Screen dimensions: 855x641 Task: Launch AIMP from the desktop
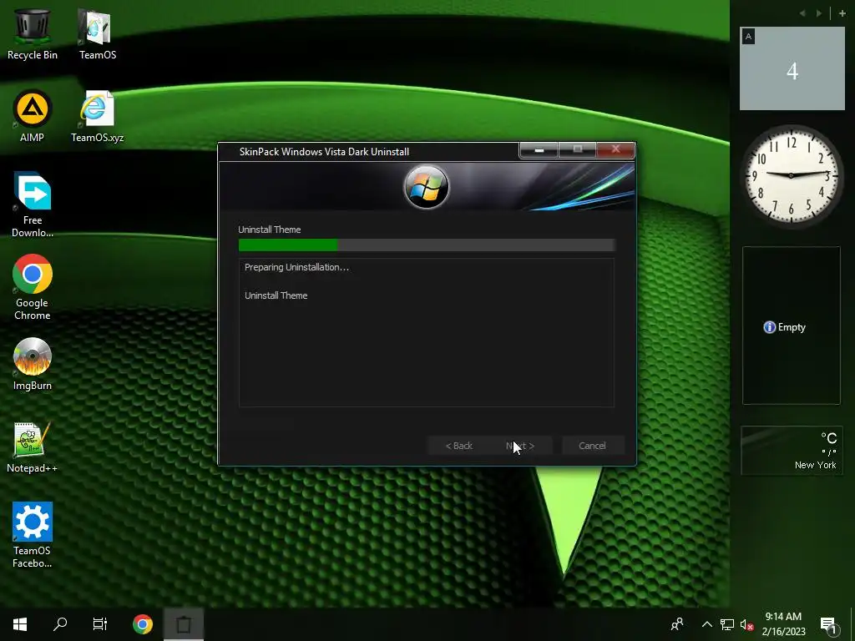[x=33, y=117]
